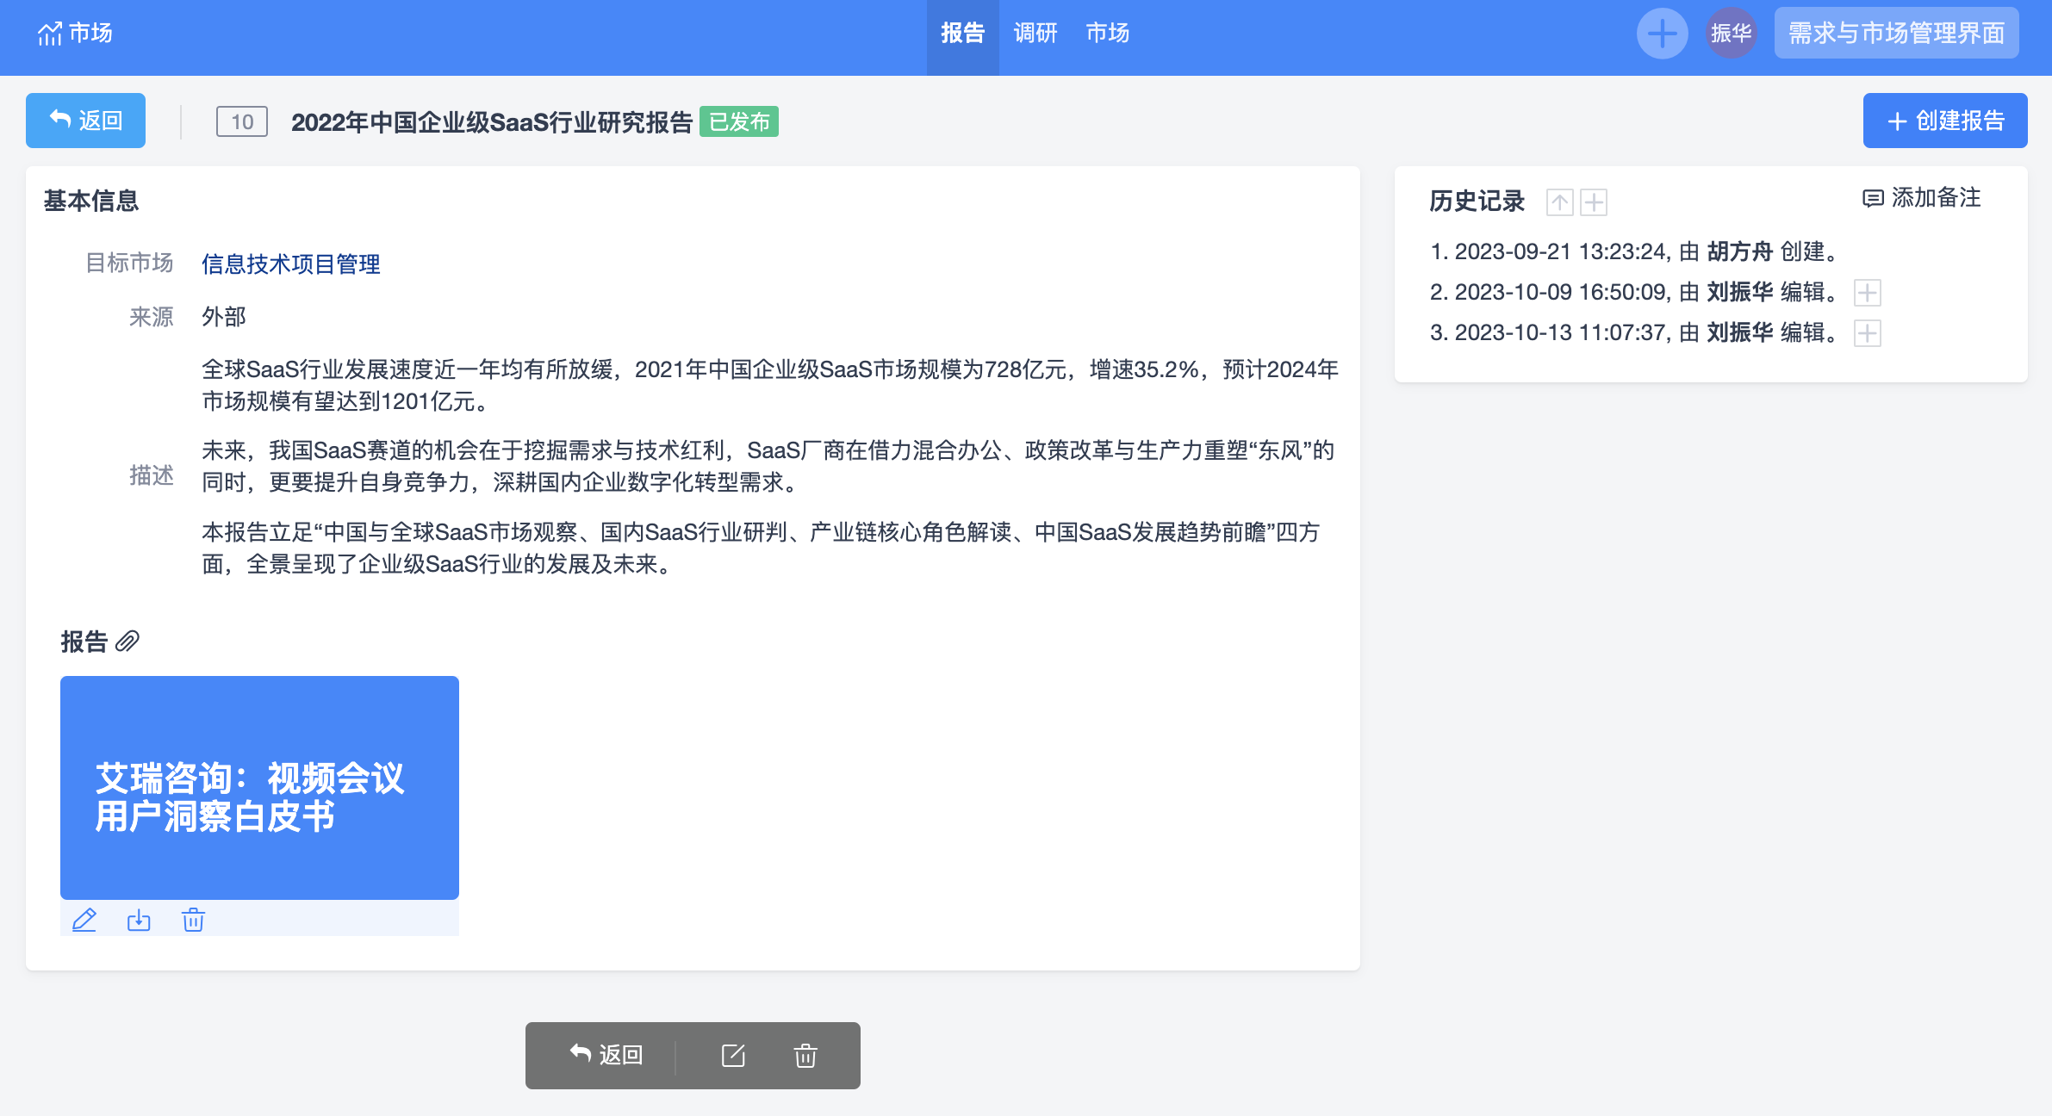The width and height of the screenshot is (2052, 1116).
Task: Click trash icon in bottom floating toolbar
Action: pyautogui.click(x=805, y=1055)
